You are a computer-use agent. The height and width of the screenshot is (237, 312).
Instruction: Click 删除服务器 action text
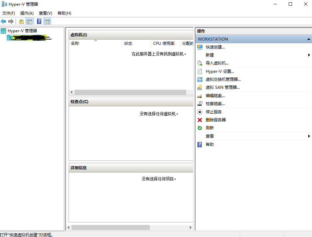tap(216, 120)
